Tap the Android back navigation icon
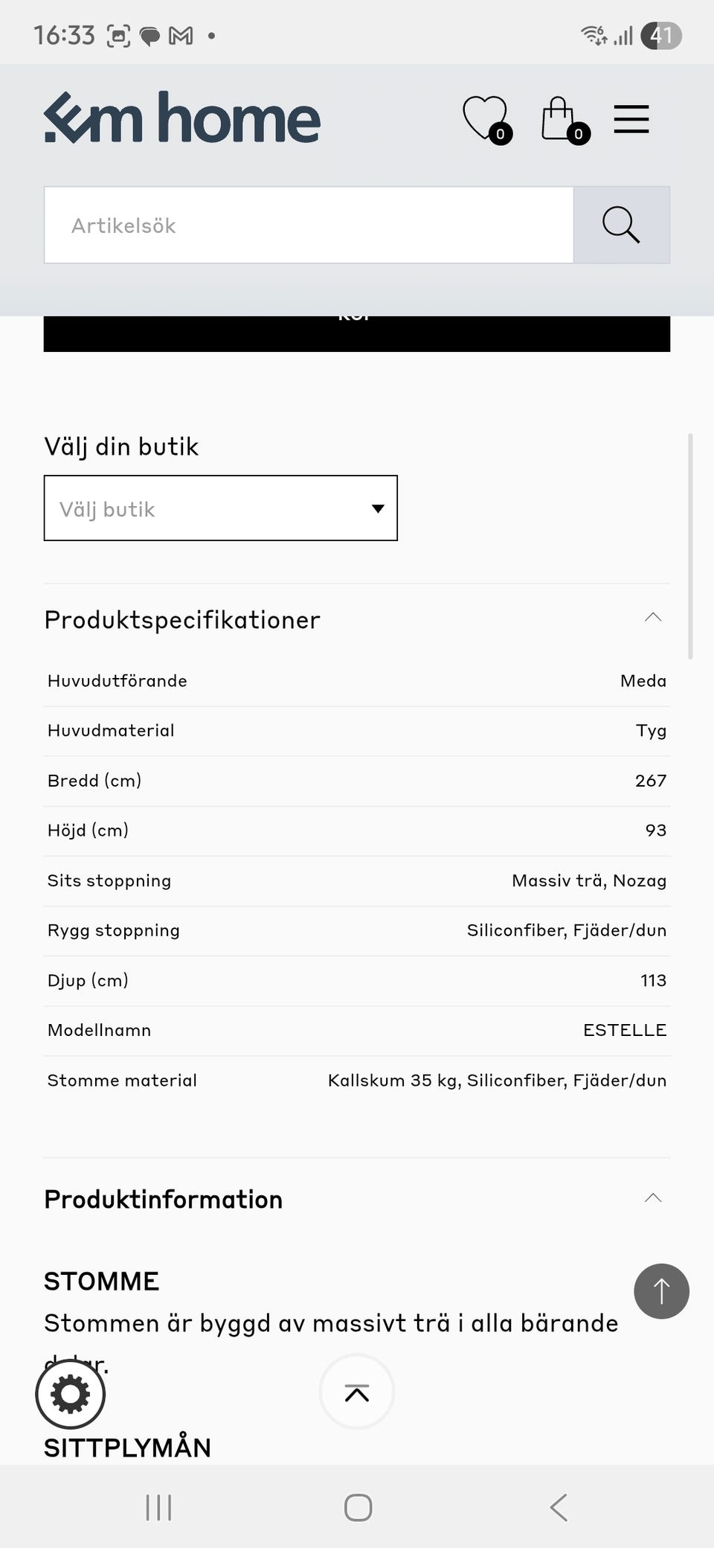The height and width of the screenshot is (1548, 714). pos(558,1508)
